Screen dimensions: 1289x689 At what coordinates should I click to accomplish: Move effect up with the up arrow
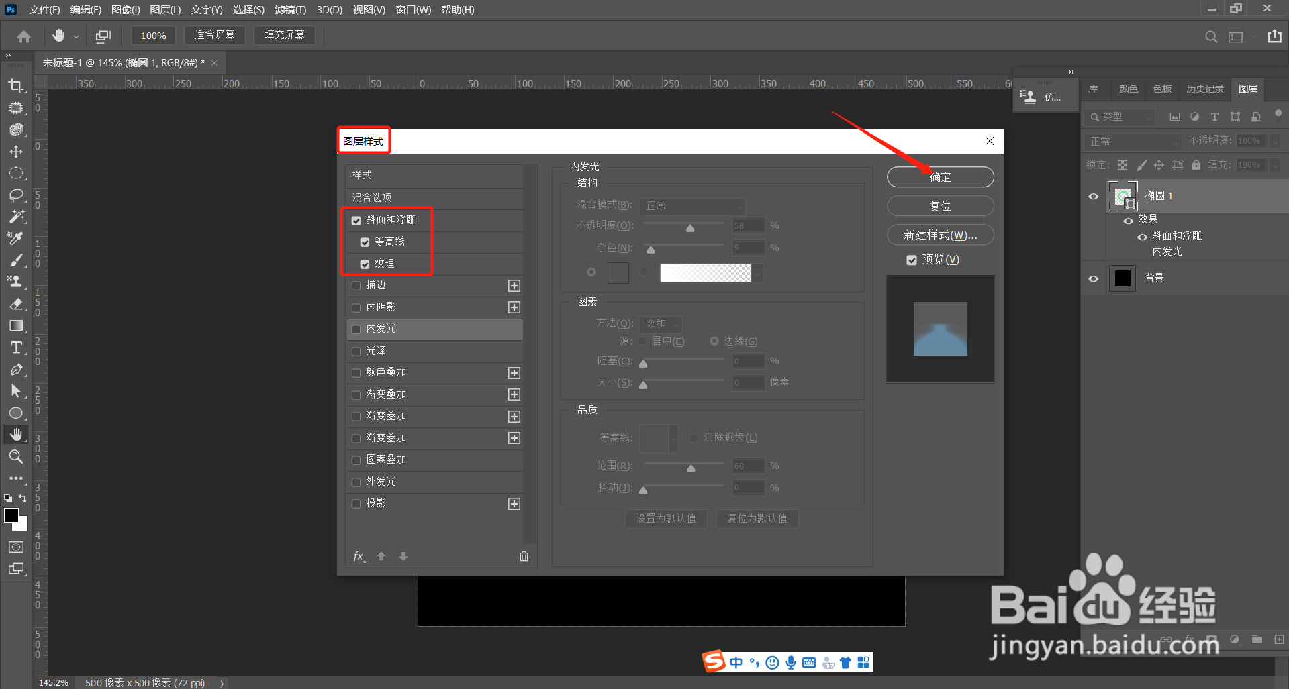(381, 556)
